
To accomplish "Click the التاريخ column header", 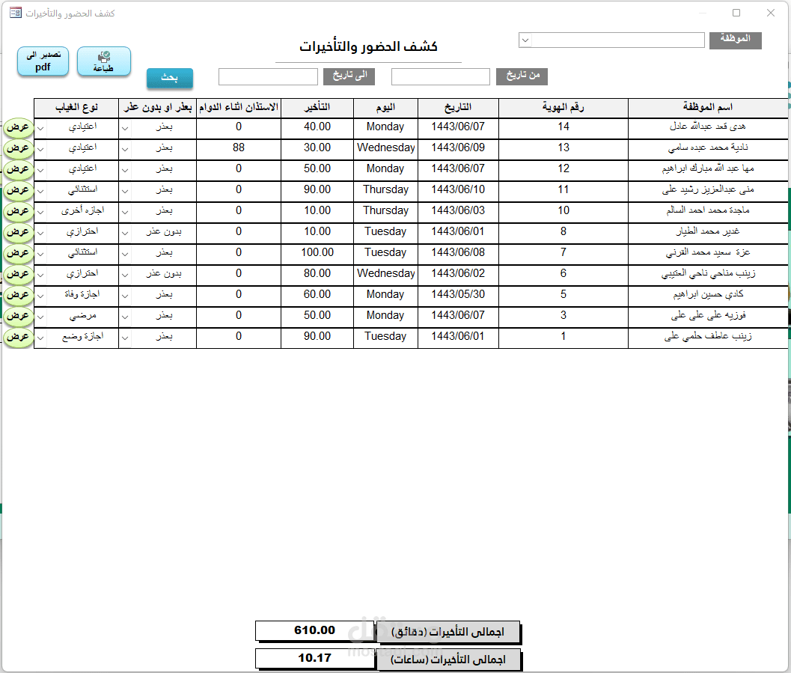I will pos(458,108).
